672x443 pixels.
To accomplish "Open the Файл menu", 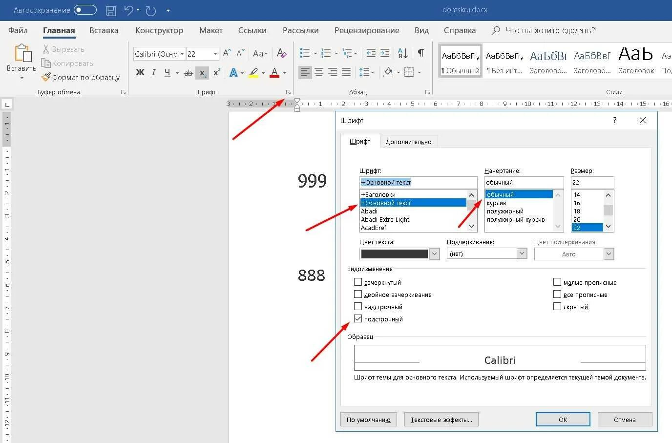I will (x=18, y=30).
